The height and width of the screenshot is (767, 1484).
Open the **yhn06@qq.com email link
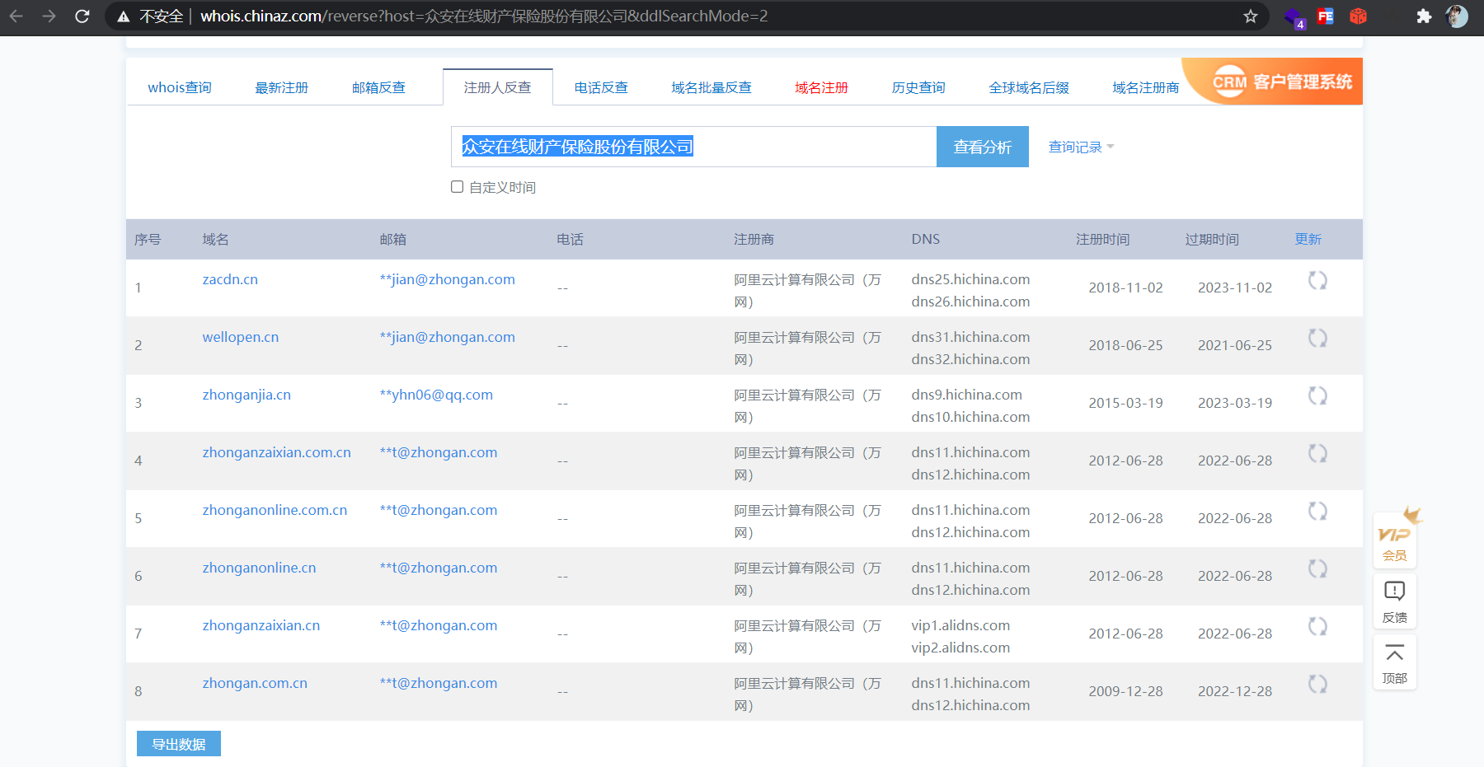point(436,395)
